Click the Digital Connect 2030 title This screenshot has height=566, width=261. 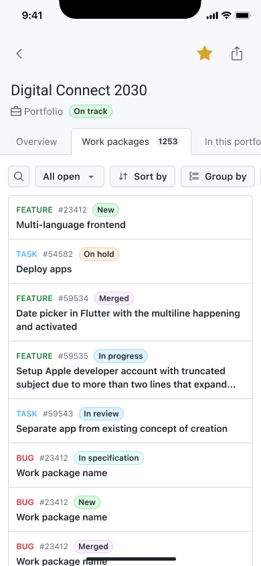click(x=79, y=91)
